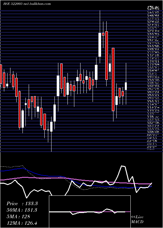Select the Price : 133.3 readout

22,204
